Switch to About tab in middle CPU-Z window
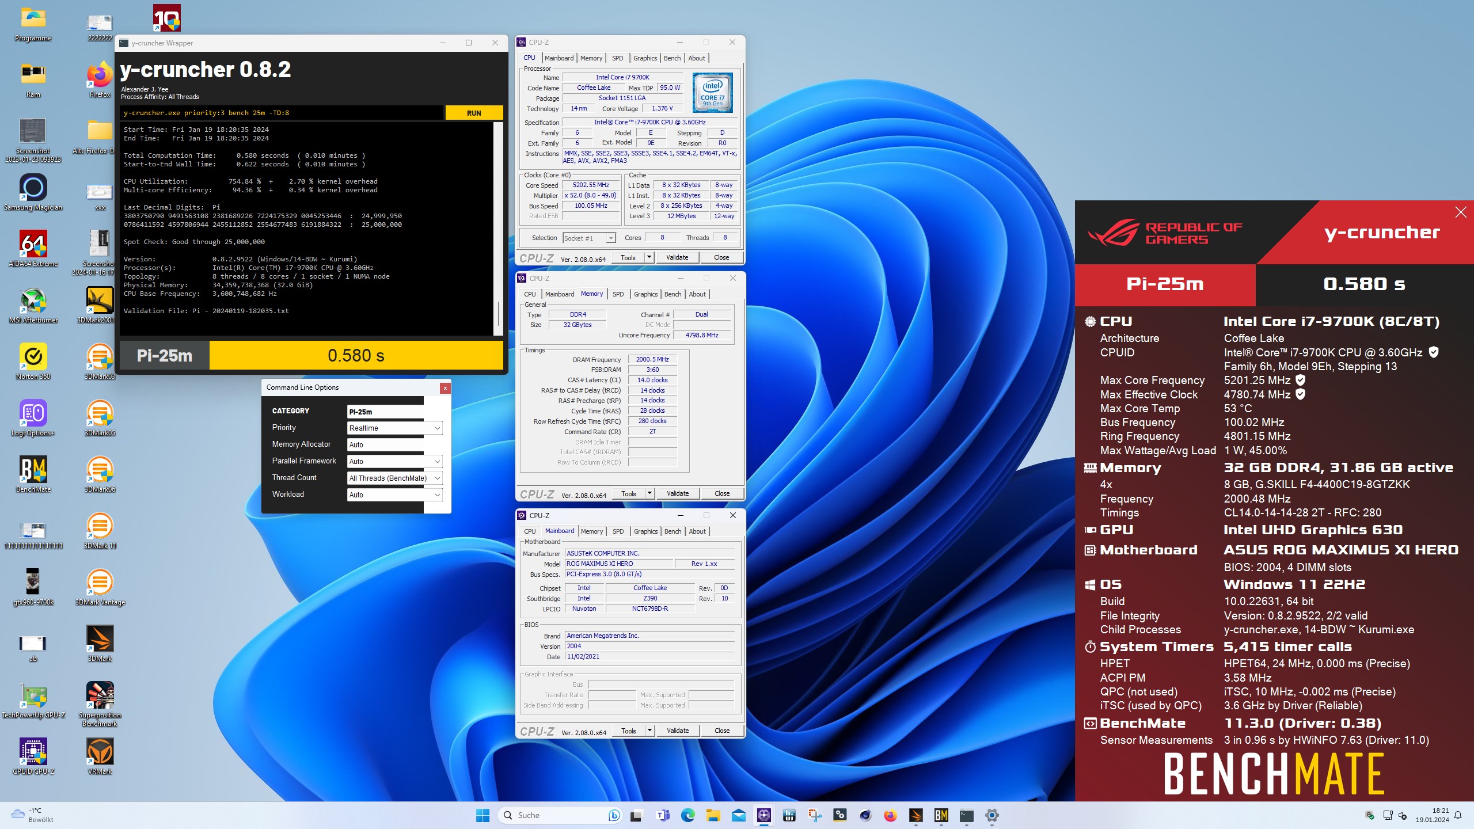 tap(697, 294)
